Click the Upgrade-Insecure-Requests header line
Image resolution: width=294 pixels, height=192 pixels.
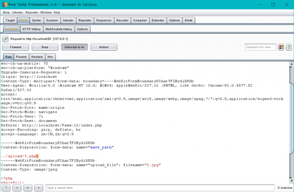34,72
